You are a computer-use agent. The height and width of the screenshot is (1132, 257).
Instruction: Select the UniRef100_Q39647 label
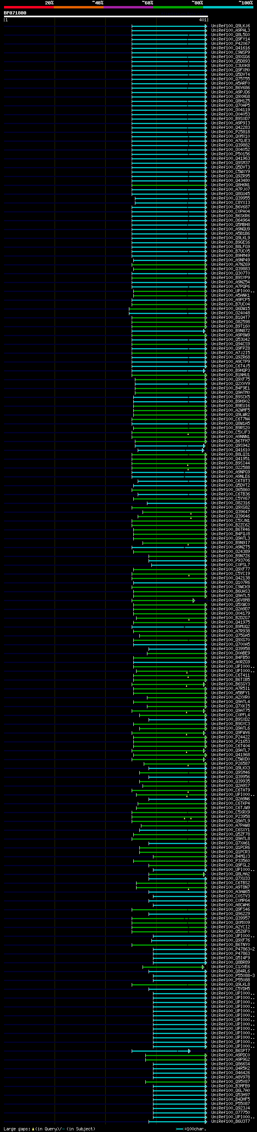pyautogui.click(x=230, y=512)
